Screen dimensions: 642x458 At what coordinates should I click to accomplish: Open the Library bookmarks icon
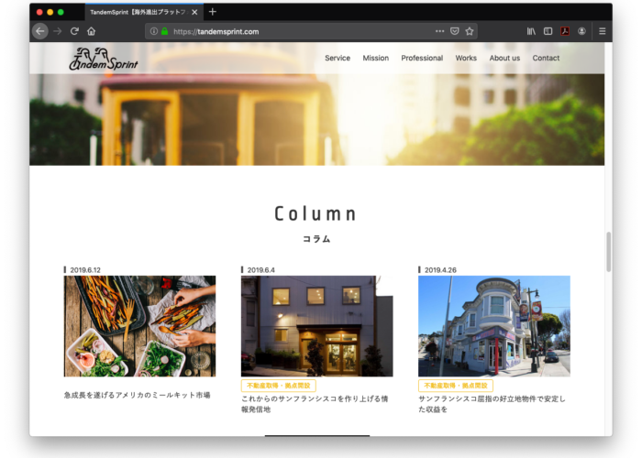click(x=531, y=31)
